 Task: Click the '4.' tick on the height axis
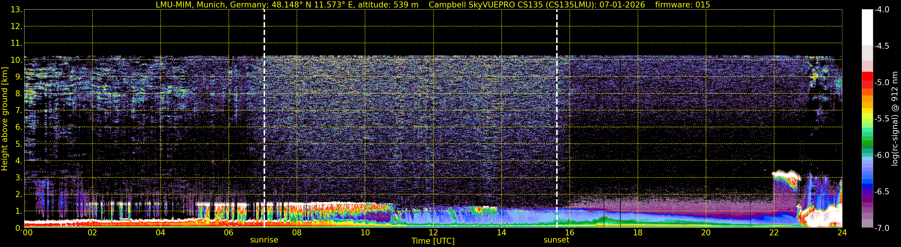click(x=19, y=161)
